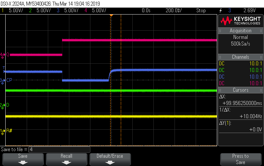This screenshot has width=264, height=166.
Task: Click the 0.0s horizontal delay readout
Action: tap(146, 11)
